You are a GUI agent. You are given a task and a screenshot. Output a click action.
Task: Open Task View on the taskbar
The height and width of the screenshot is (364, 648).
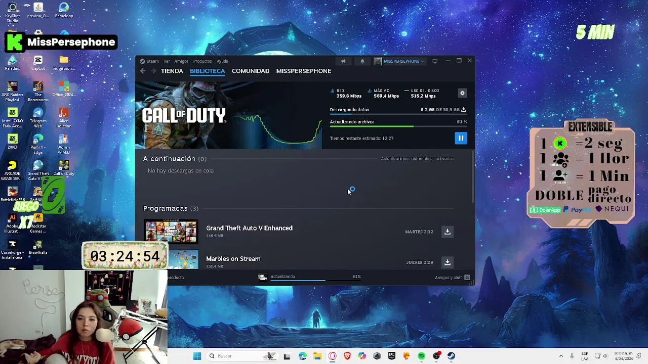[x=287, y=356]
